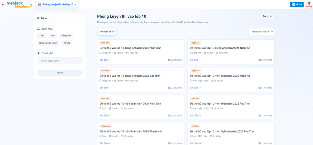Open Đề thi thử môn Toán 2026 Phú Thọ
The width and height of the screenshot is (313, 145).
(x=220, y=104)
